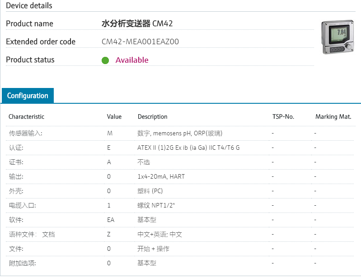
Task: Click the Value column header
Action: click(x=114, y=116)
